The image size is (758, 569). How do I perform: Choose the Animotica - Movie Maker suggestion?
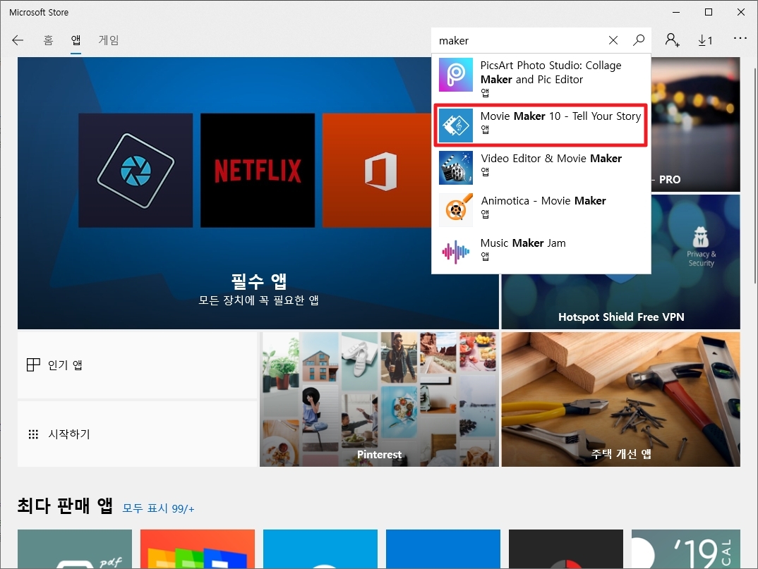pos(541,209)
